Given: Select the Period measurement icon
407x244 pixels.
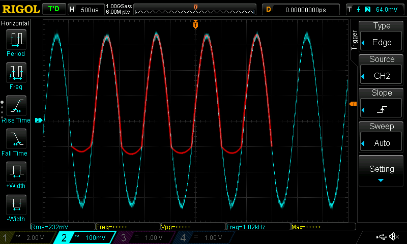Looking at the screenshot, I should 16,39.
